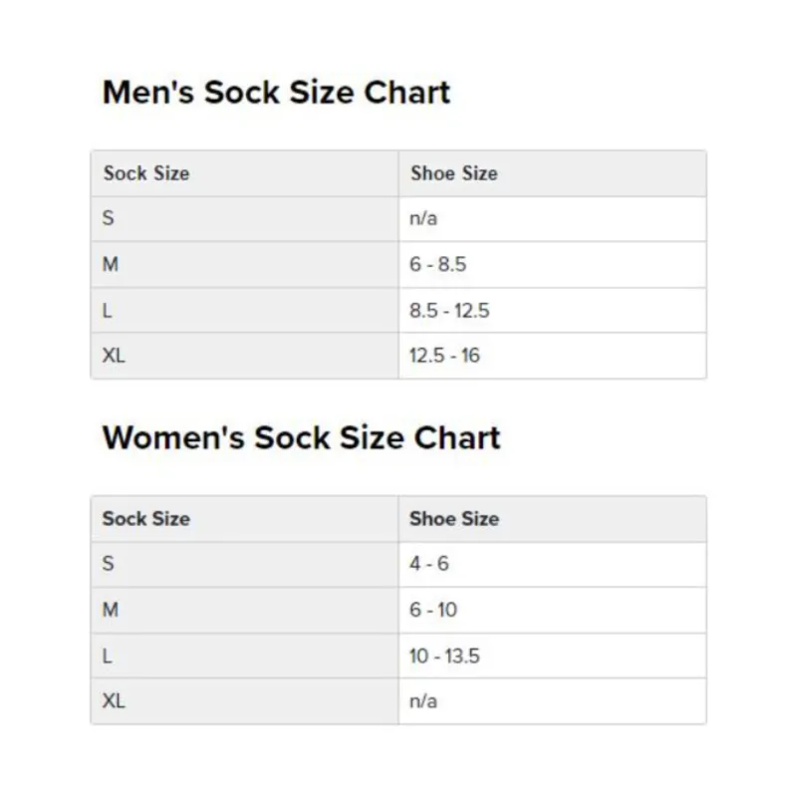This screenshot has width=797, height=797.
Task: Click the Men's Sock Size Chart heading
Action: tap(276, 93)
